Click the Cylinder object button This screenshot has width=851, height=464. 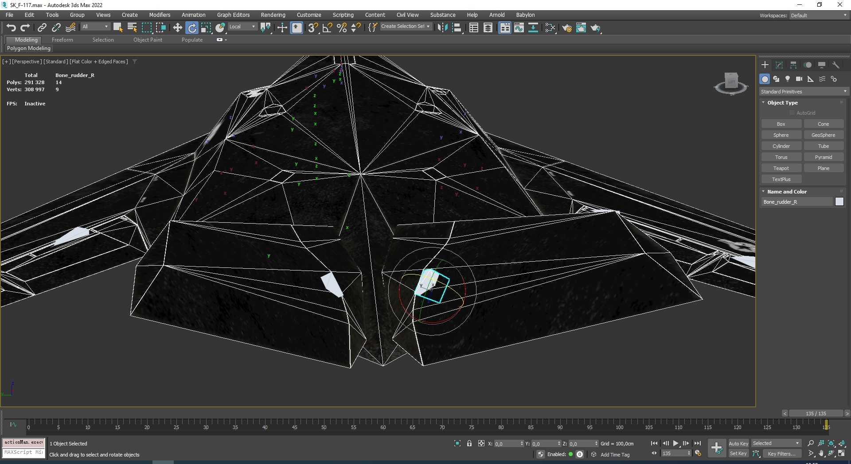(x=781, y=146)
